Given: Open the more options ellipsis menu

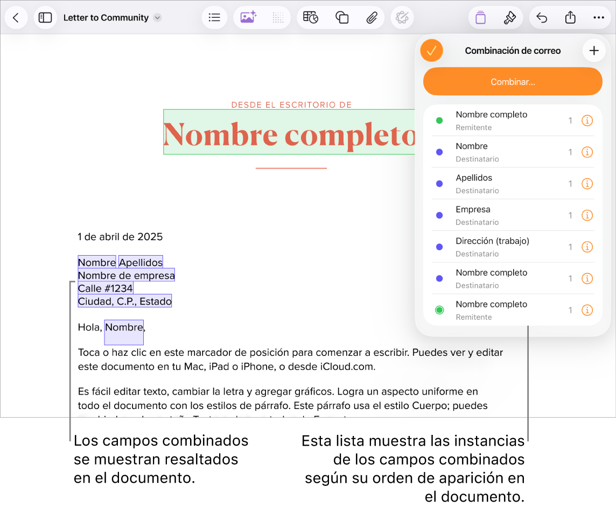Looking at the screenshot, I should pyautogui.click(x=599, y=17).
